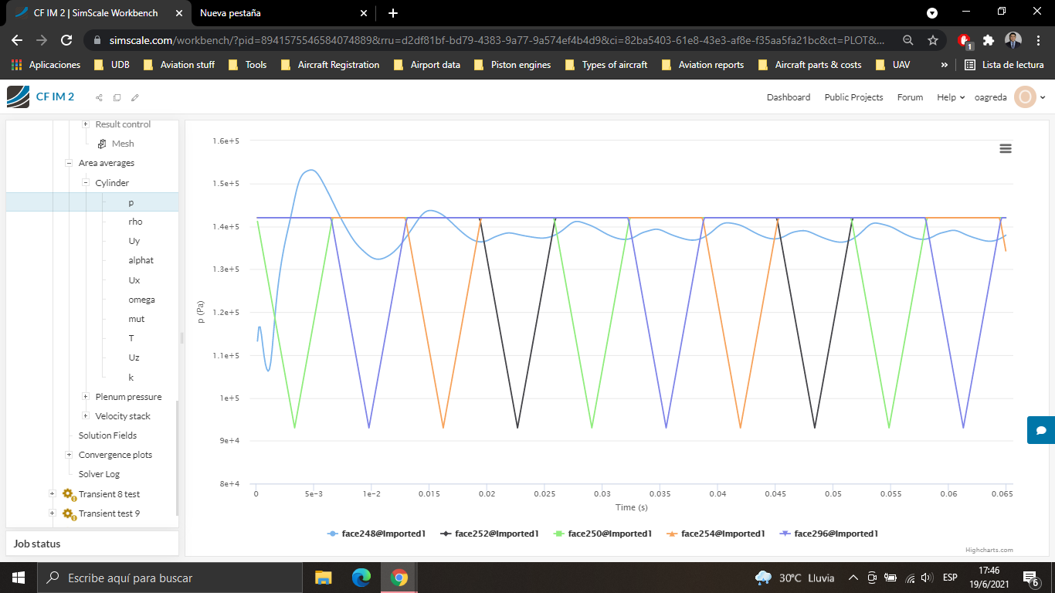Open the Help dropdown menu

click(951, 97)
